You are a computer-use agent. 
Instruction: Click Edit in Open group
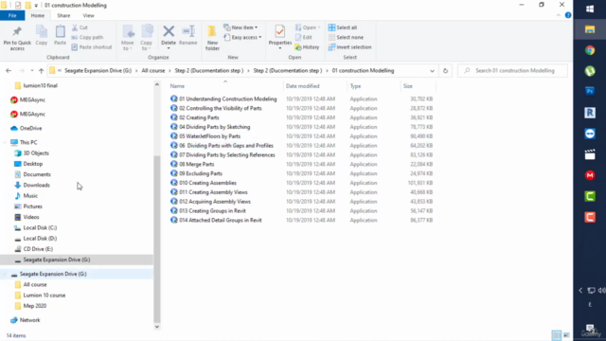pos(303,38)
